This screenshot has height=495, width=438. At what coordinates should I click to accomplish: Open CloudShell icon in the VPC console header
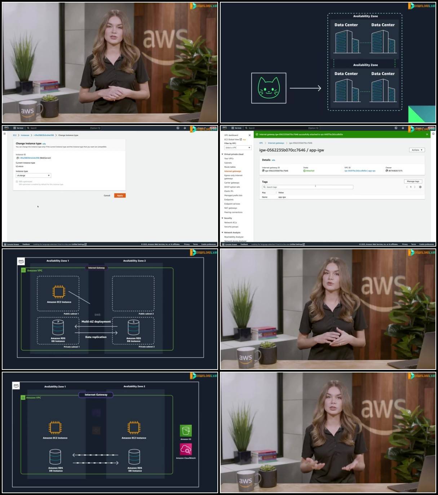tap(396, 128)
